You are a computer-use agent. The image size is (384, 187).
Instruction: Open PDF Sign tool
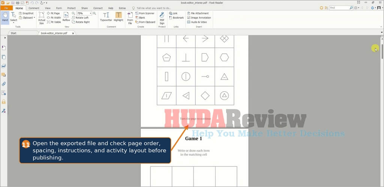(162, 18)
